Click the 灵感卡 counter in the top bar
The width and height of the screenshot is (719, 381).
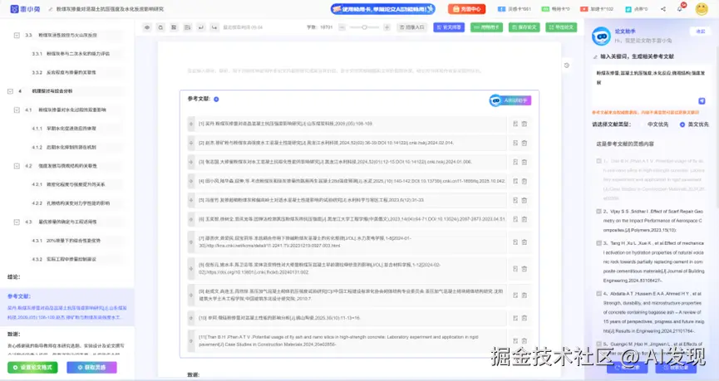(x=515, y=8)
